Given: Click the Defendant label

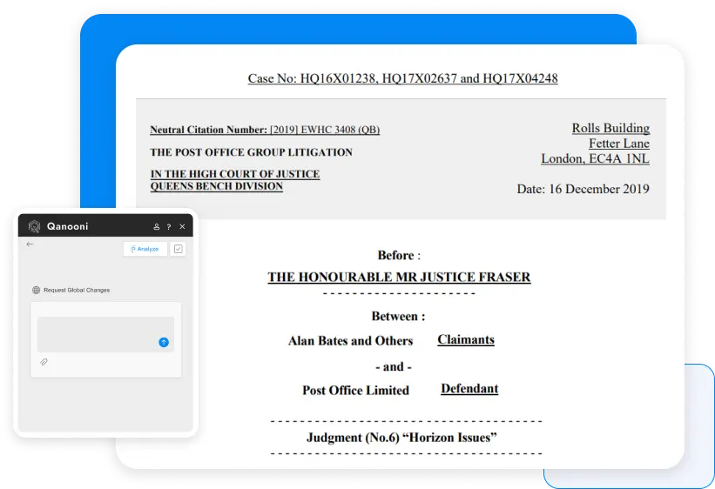Looking at the screenshot, I should coord(469,389).
